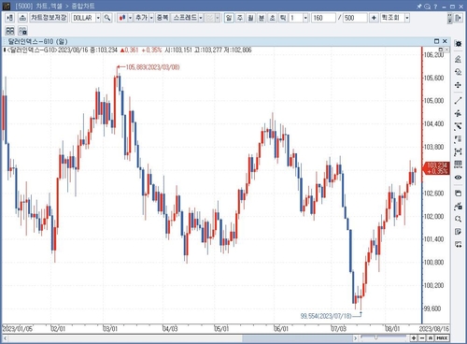
Task: Select the 분 (minute) period button
Action: [x=262, y=18]
